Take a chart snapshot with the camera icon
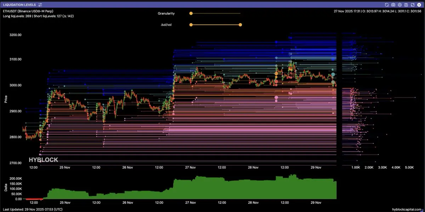425x212 pixels. (393, 5)
